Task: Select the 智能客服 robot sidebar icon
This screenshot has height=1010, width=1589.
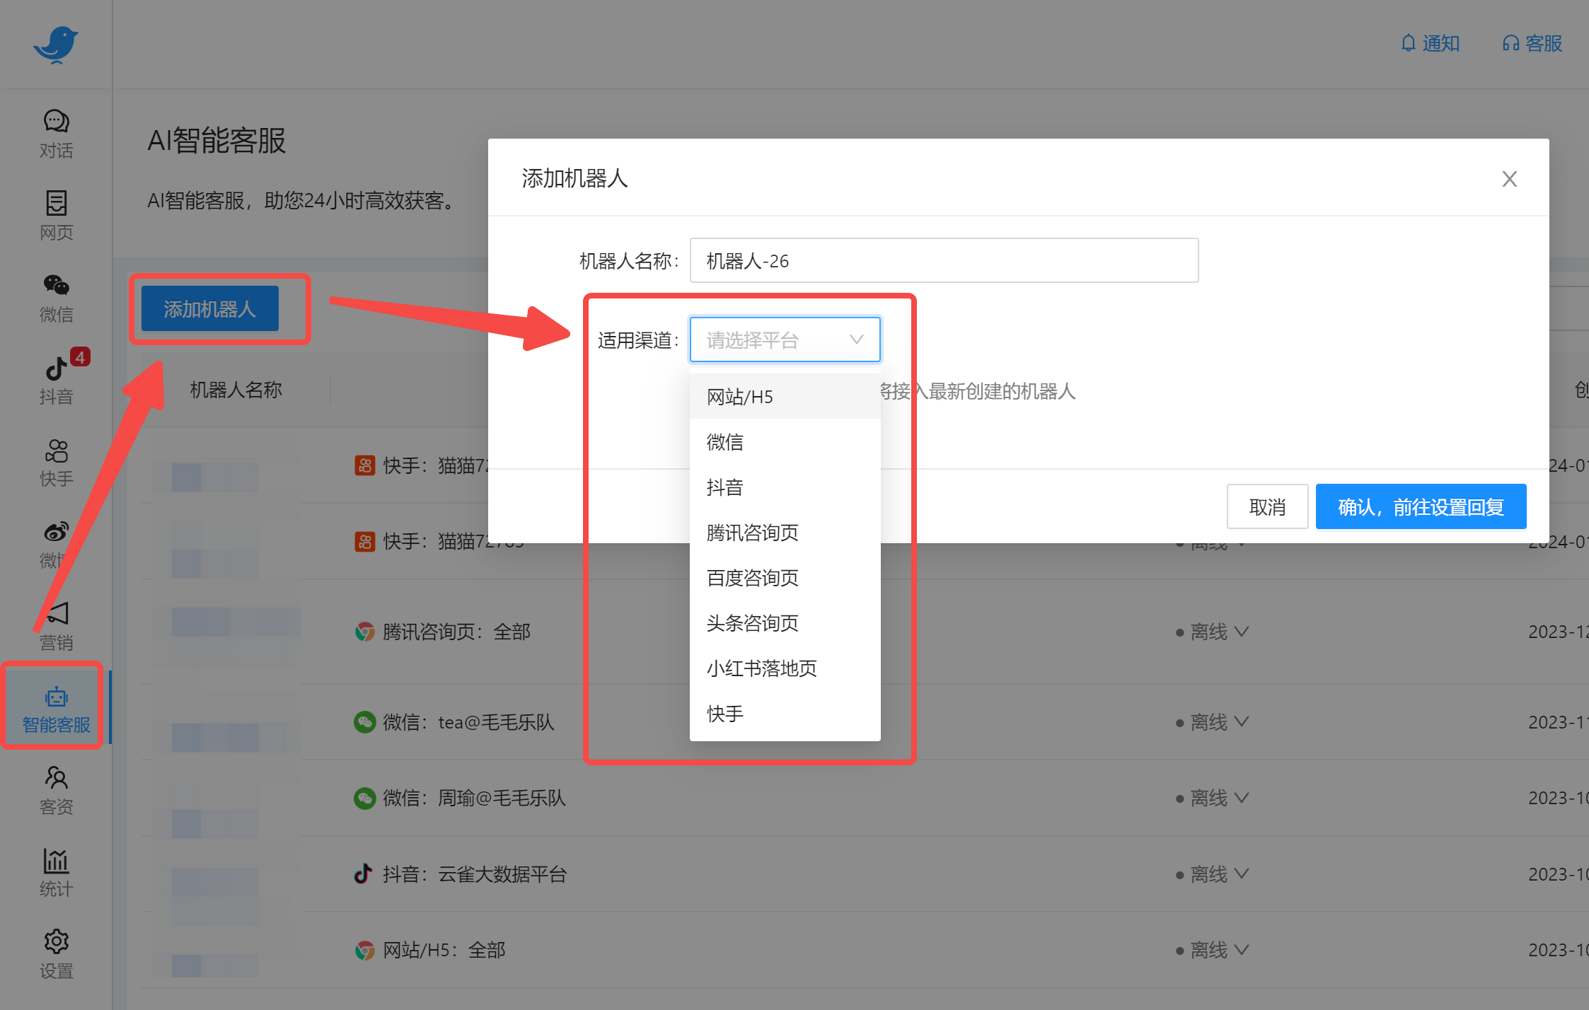Action: coord(53,706)
